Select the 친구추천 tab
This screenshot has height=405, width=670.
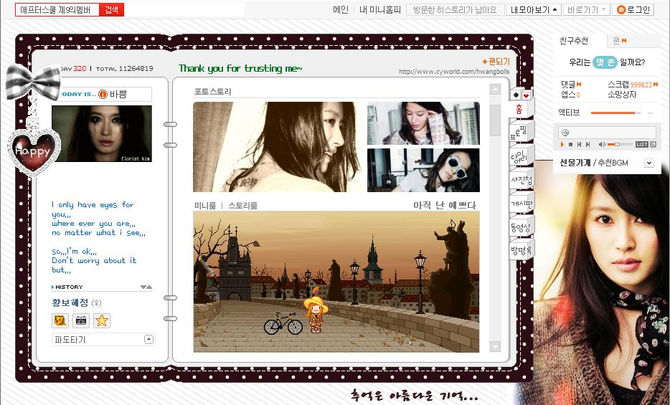pos(574,41)
